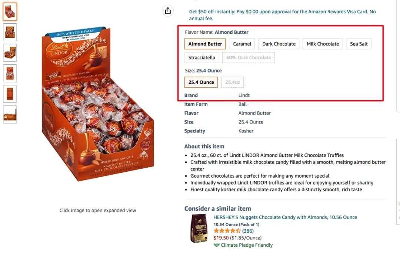Choose the Dark Chocolate flavor option

tap(279, 44)
